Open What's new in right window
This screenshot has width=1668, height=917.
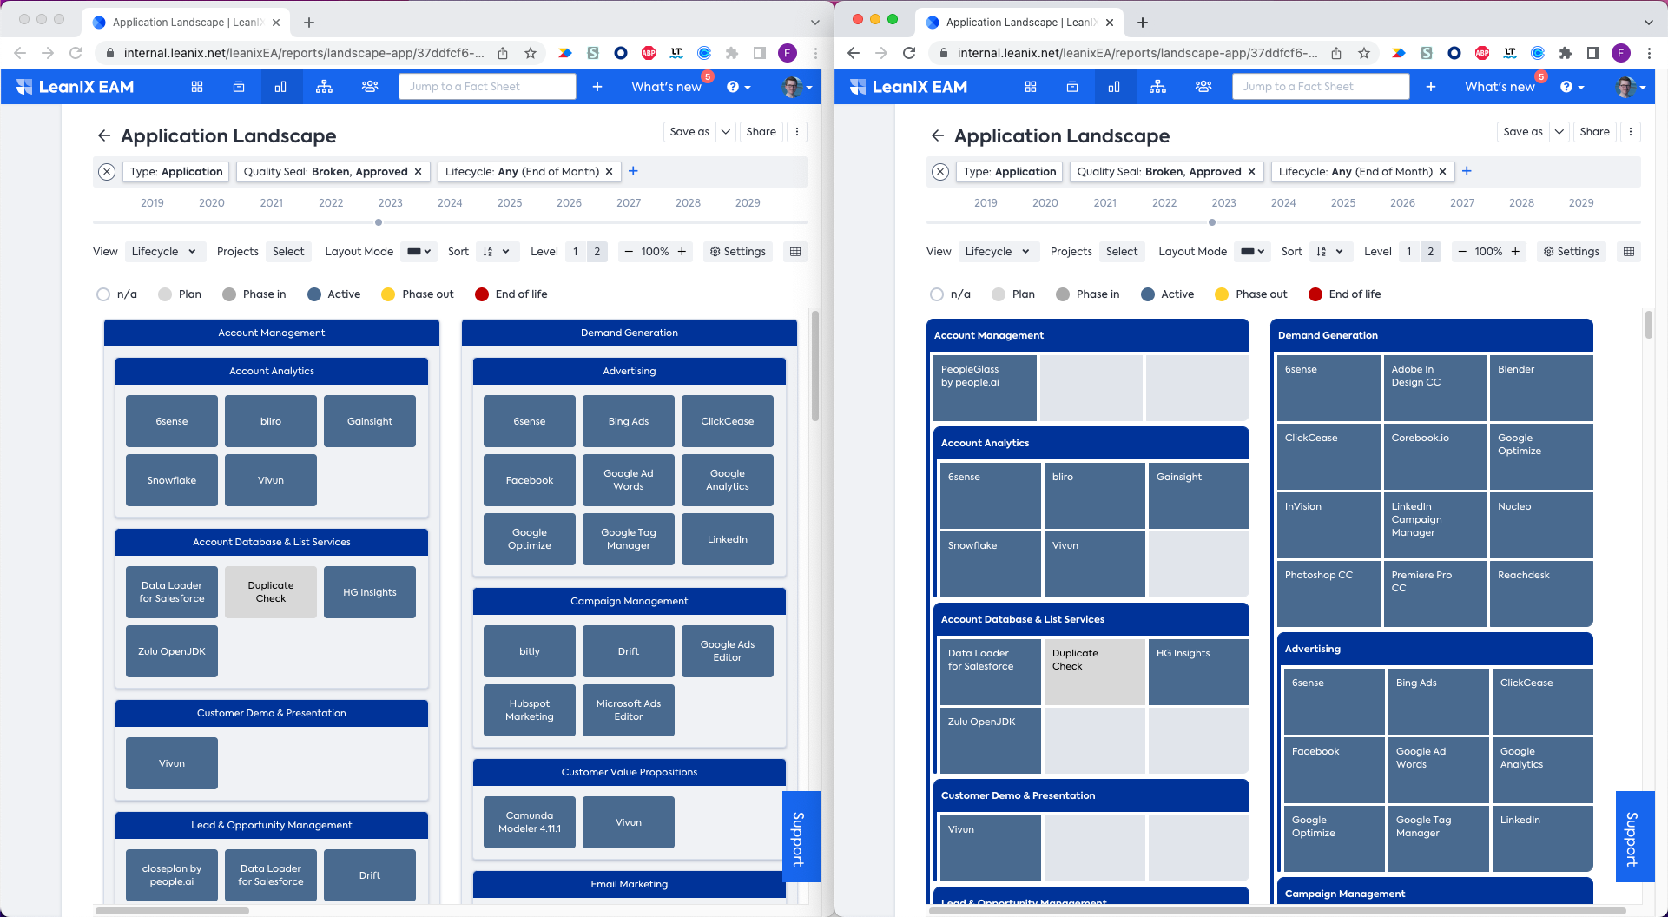point(1500,87)
